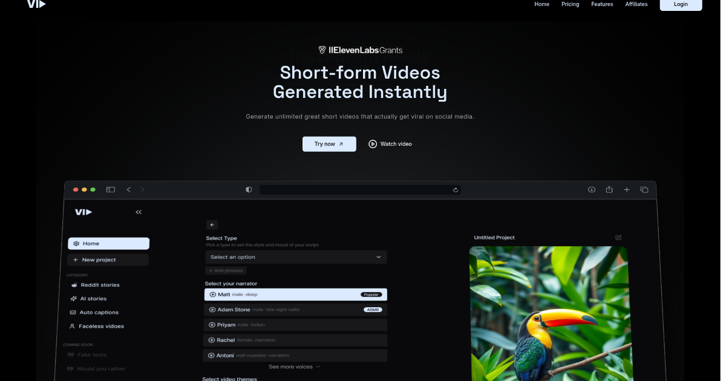Open the Select an option dropdown
Screen dimensions: 726x381
(x=295, y=256)
